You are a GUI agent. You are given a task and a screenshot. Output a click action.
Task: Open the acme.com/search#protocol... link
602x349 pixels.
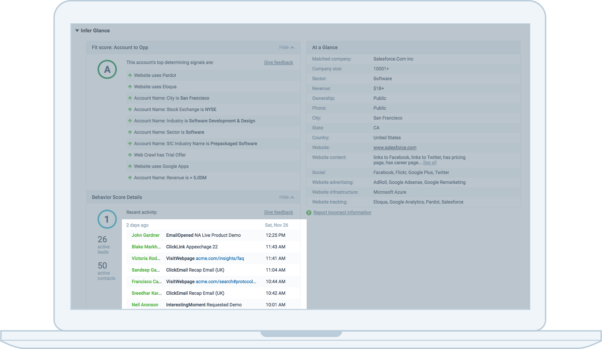pyautogui.click(x=226, y=281)
